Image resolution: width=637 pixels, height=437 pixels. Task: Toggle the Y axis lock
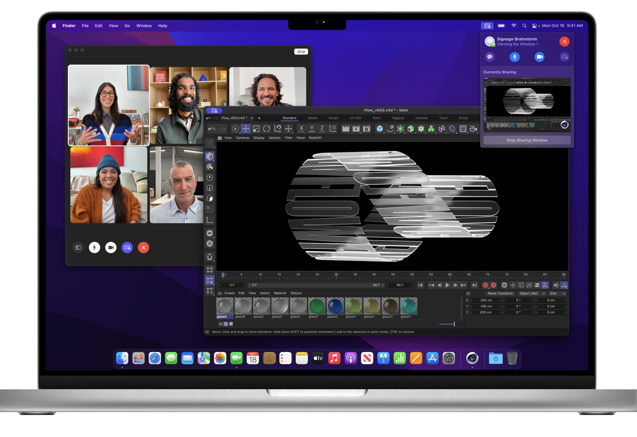point(312,129)
